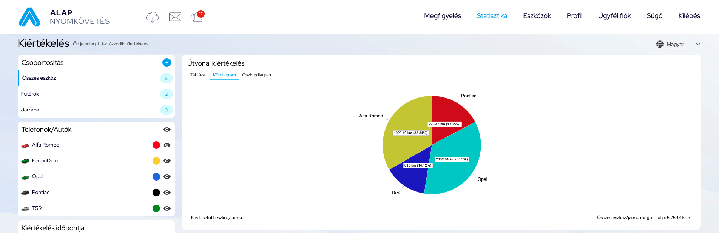
Task: Toggle visibility of all Telefonok/Autók
Action: pos(167,130)
